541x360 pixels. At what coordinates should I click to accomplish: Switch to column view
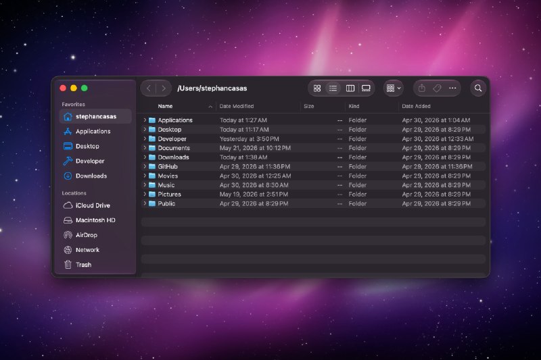tap(350, 88)
